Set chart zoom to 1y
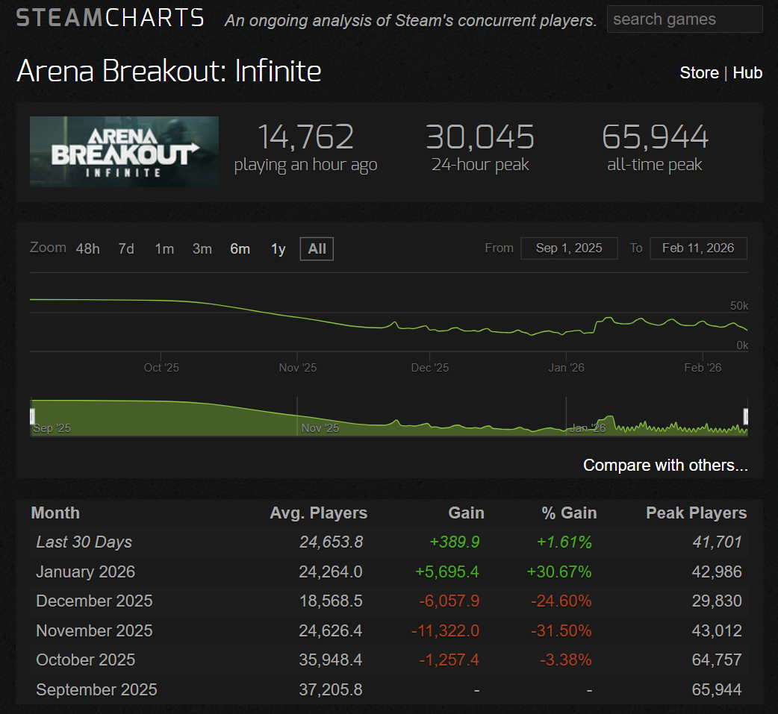 coord(278,249)
